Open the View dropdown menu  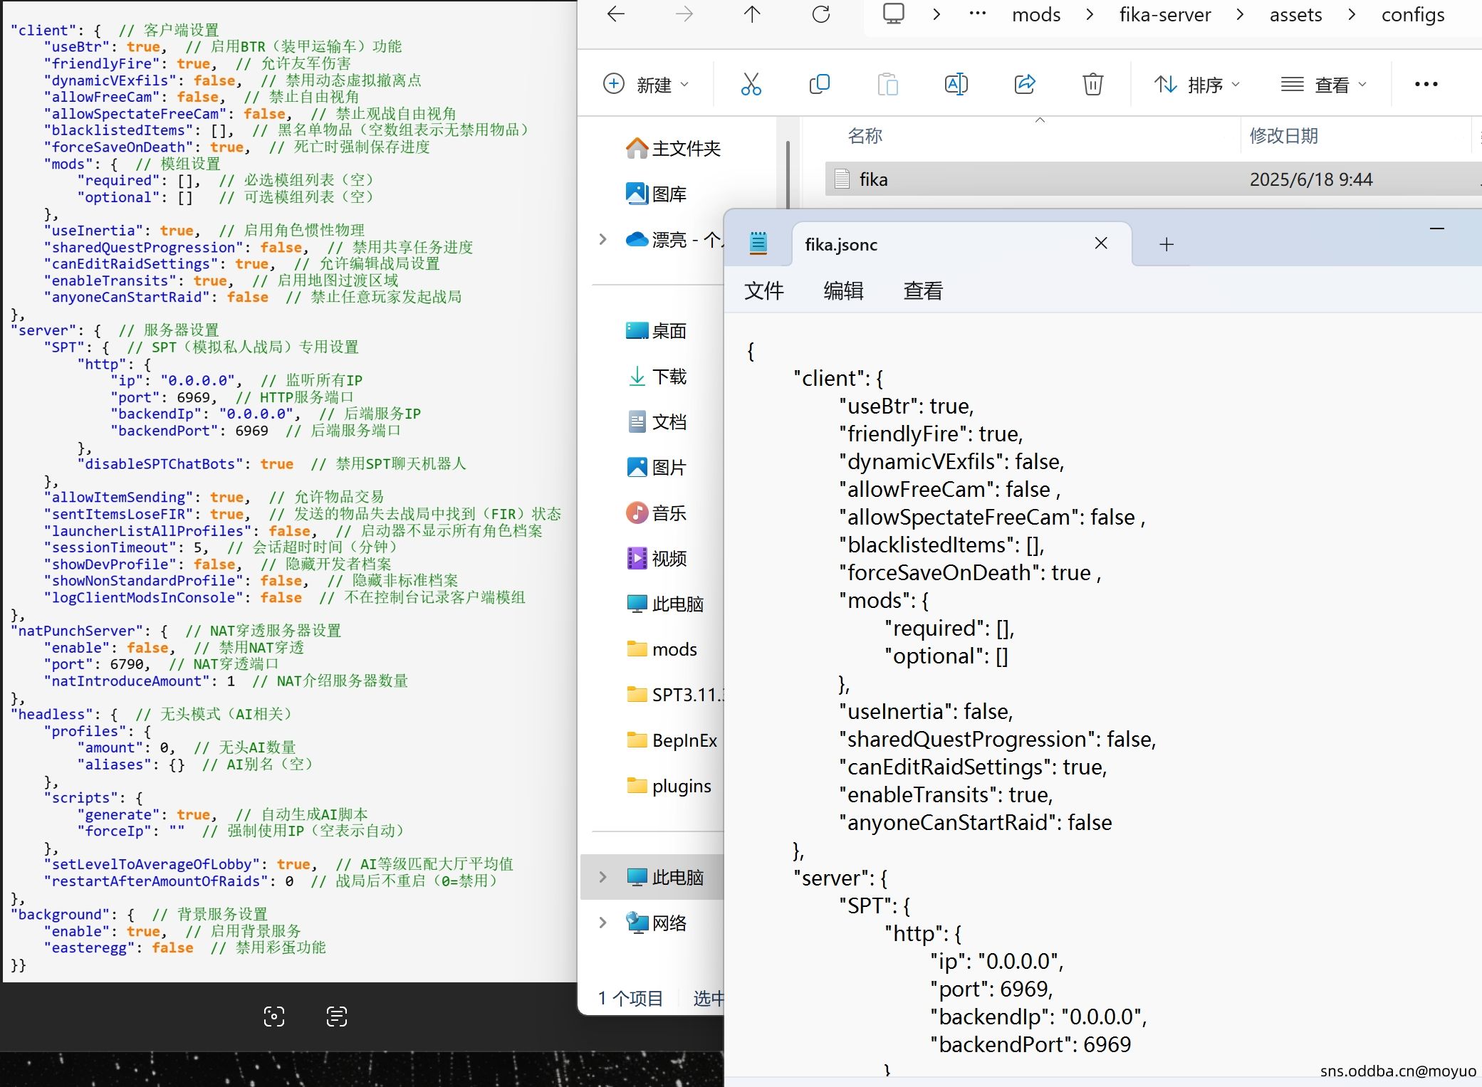point(1324,84)
